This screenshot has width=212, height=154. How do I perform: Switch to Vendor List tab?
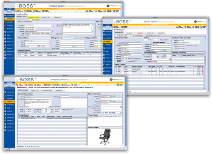pyautogui.click(x=150, y=33)
